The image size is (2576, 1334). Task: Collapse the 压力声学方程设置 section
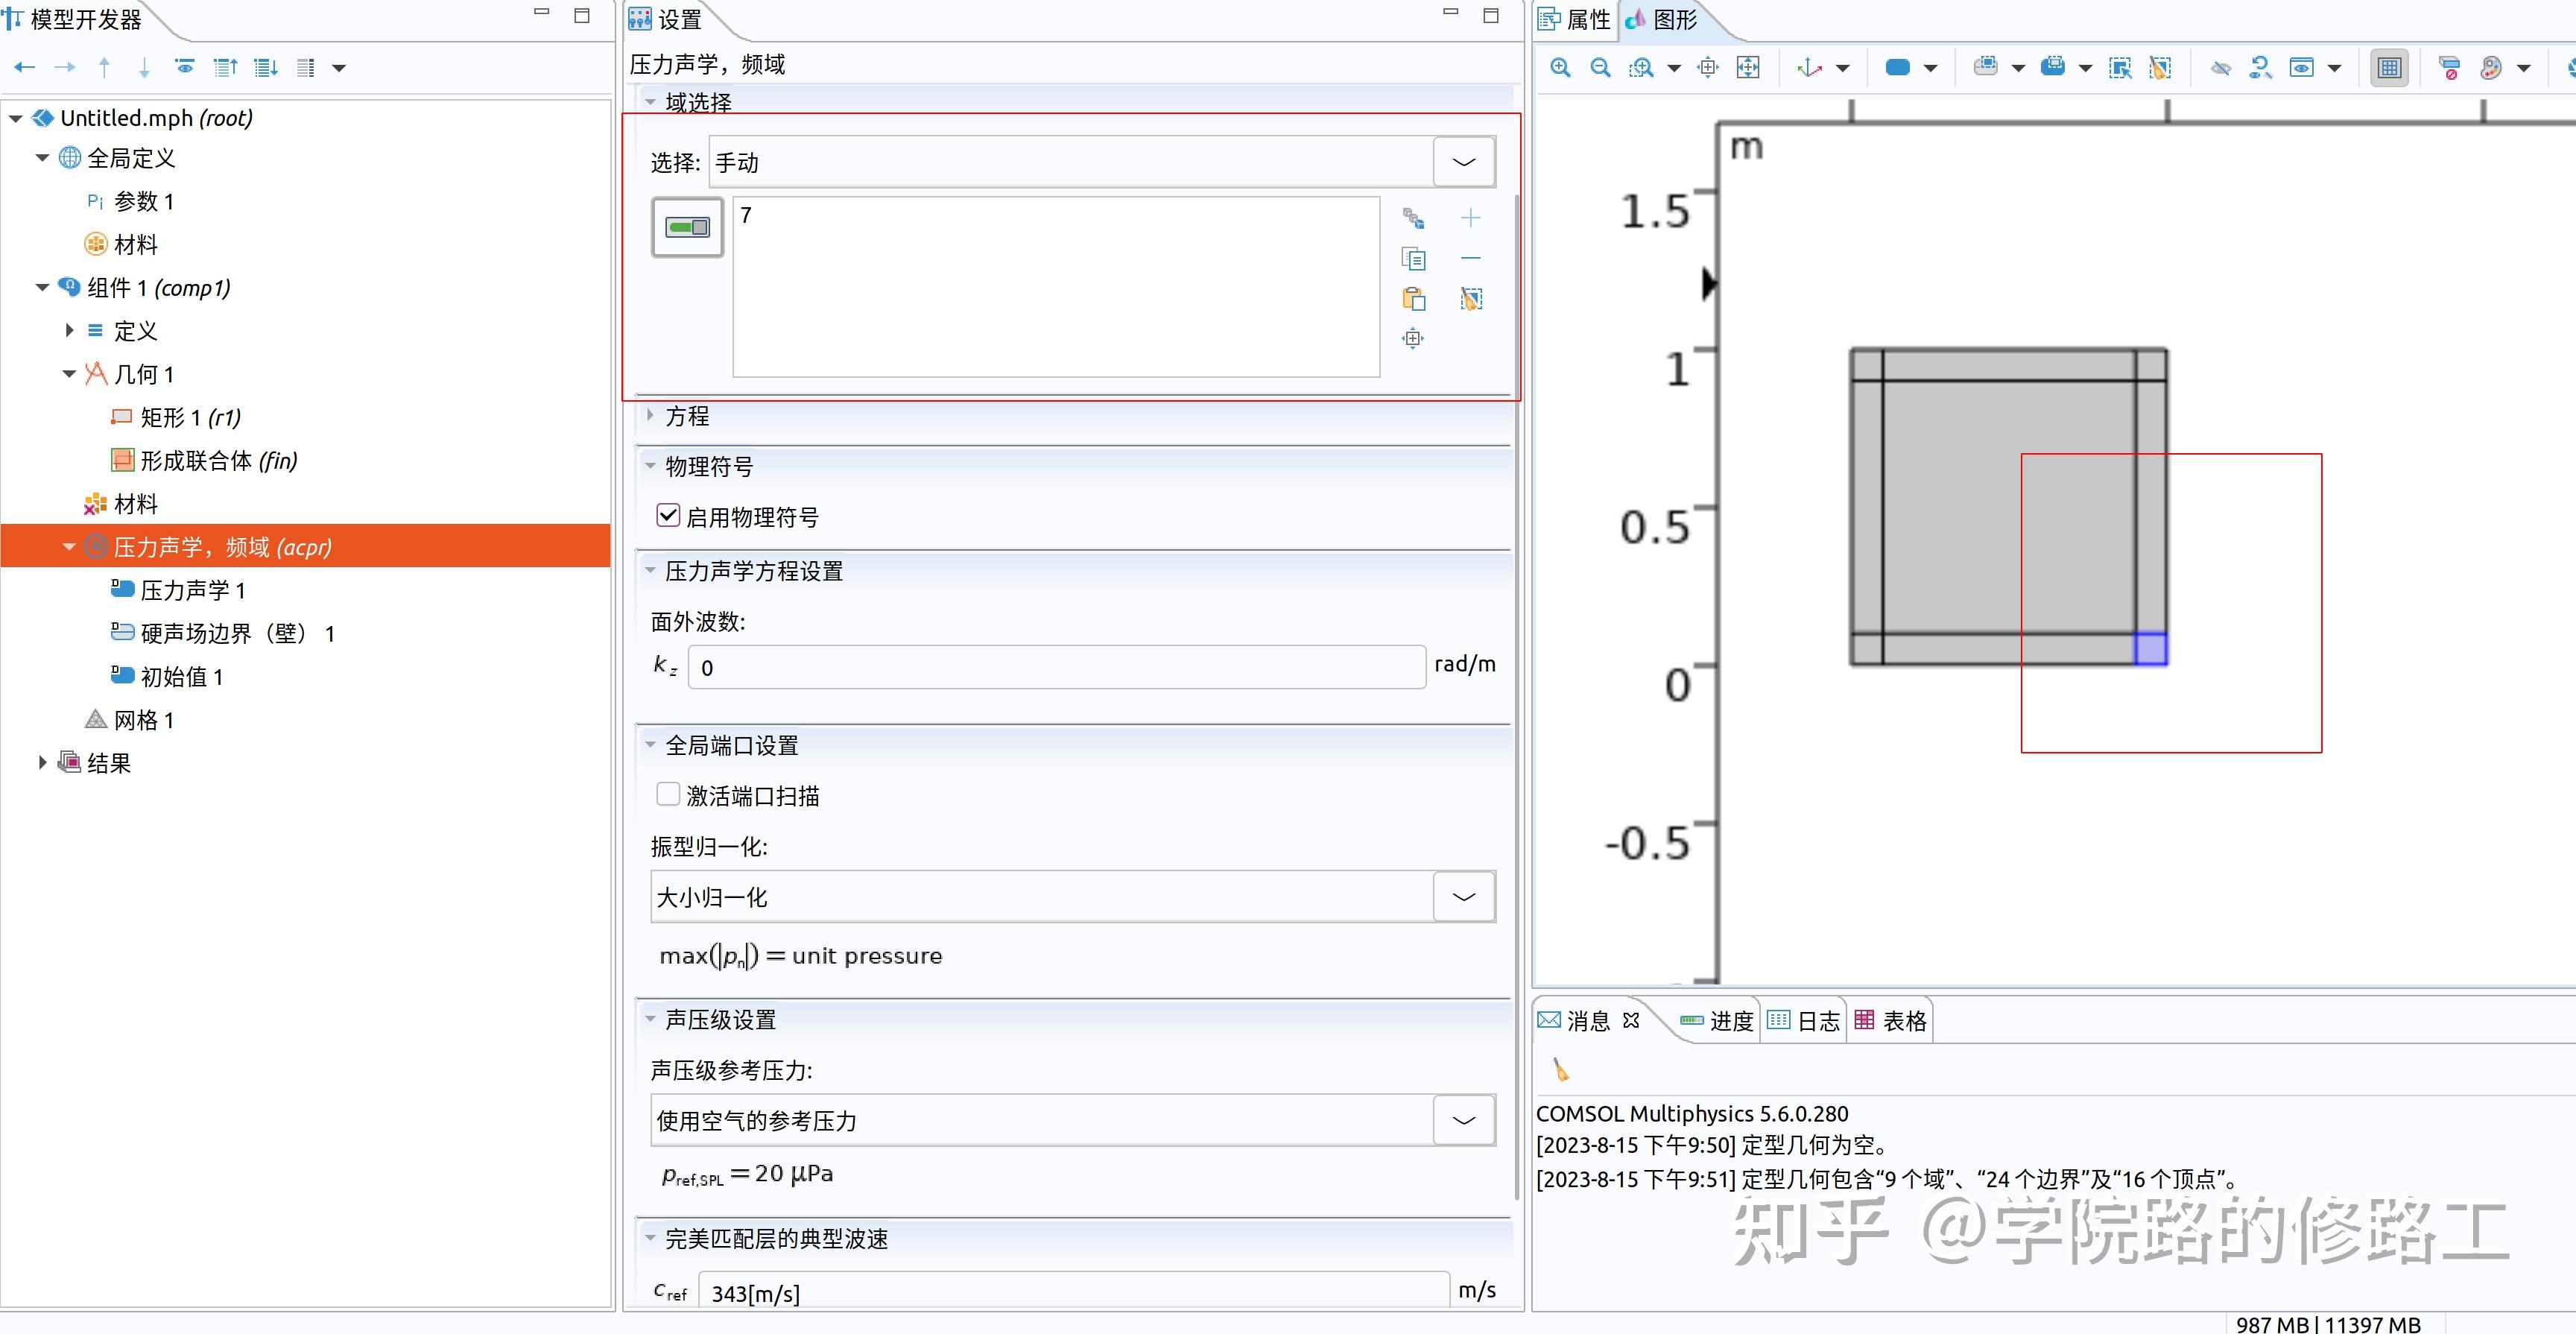click(650, 571)
